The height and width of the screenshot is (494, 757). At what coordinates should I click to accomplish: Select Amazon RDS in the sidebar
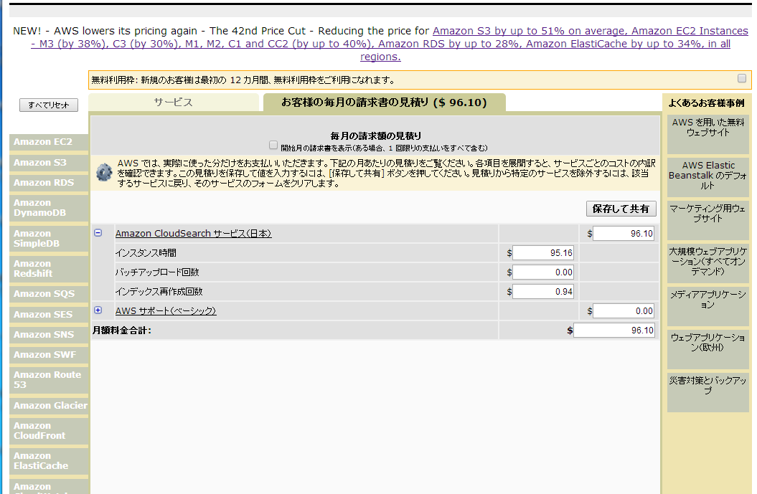(x=49, y=183)
